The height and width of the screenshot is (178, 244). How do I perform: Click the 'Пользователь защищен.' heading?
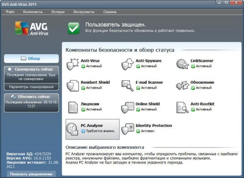click(115, 25)
